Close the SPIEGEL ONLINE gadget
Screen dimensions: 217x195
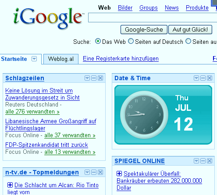pyautogui.click(x=210, y=161)
